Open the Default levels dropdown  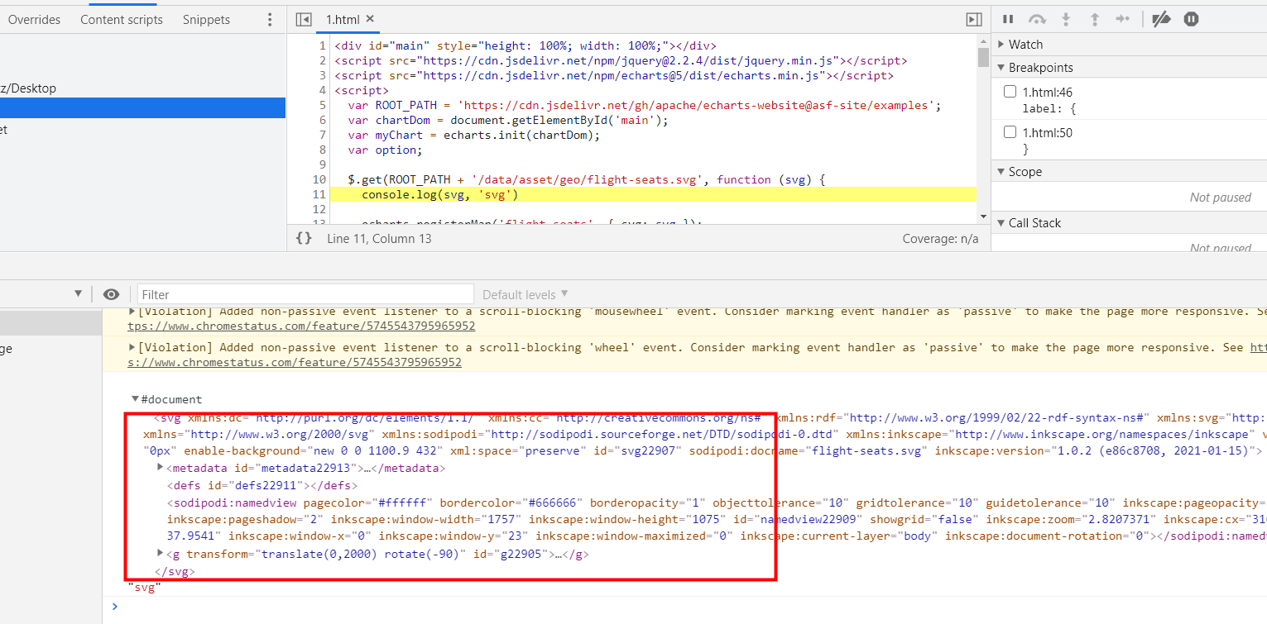tap(526, 294)
